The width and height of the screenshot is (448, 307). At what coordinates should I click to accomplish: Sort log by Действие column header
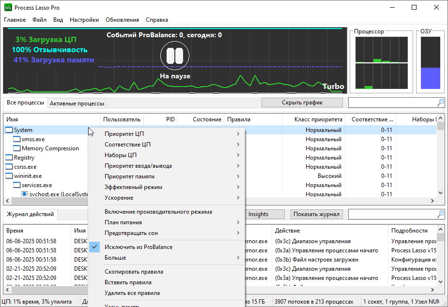330,231
